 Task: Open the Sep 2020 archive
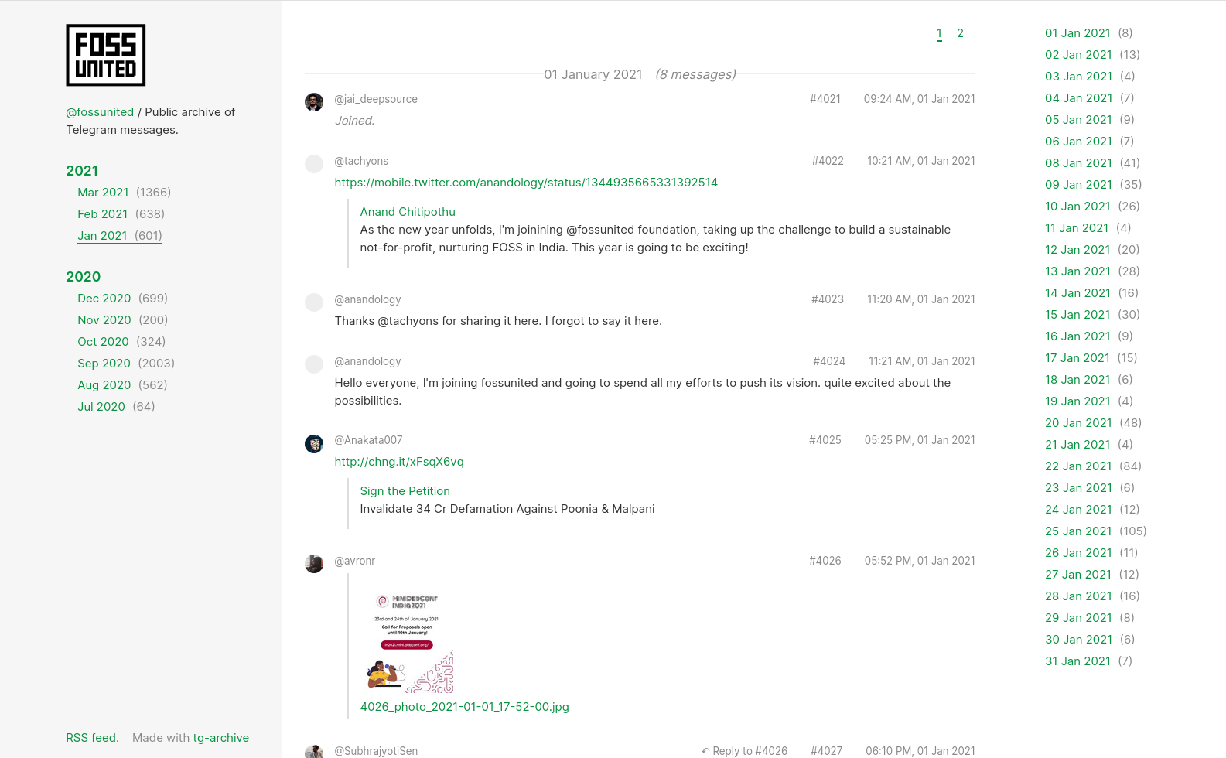point(104,364)
